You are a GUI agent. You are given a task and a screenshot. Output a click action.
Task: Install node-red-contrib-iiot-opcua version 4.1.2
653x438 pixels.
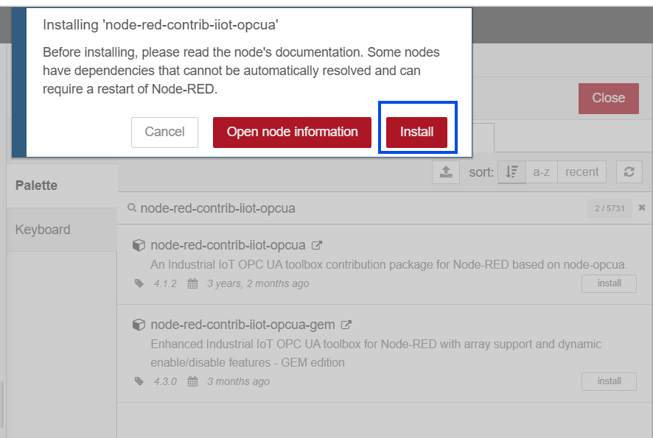tap(609, 283)
